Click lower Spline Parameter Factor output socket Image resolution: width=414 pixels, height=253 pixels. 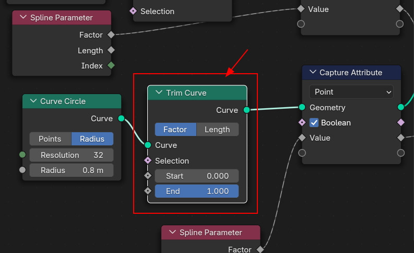click(261, 249)
